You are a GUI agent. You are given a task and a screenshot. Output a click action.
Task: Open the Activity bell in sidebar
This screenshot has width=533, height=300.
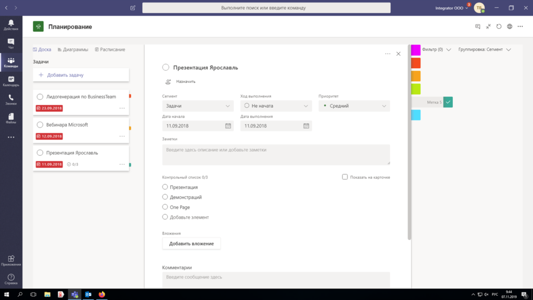pyautogui.click(x=11, y=25)
